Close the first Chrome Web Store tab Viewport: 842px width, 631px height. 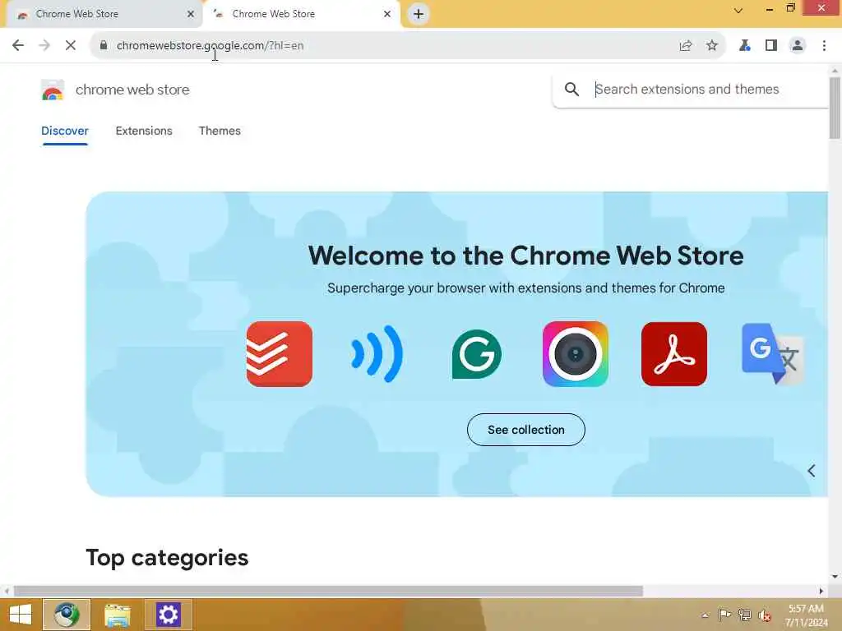tap(191, 14)
